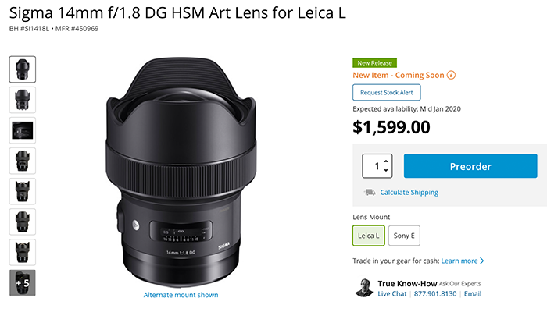The width and height of the screenshot is (547, 312).
Task: Click the Email contact link
Action: pos(472,293)
